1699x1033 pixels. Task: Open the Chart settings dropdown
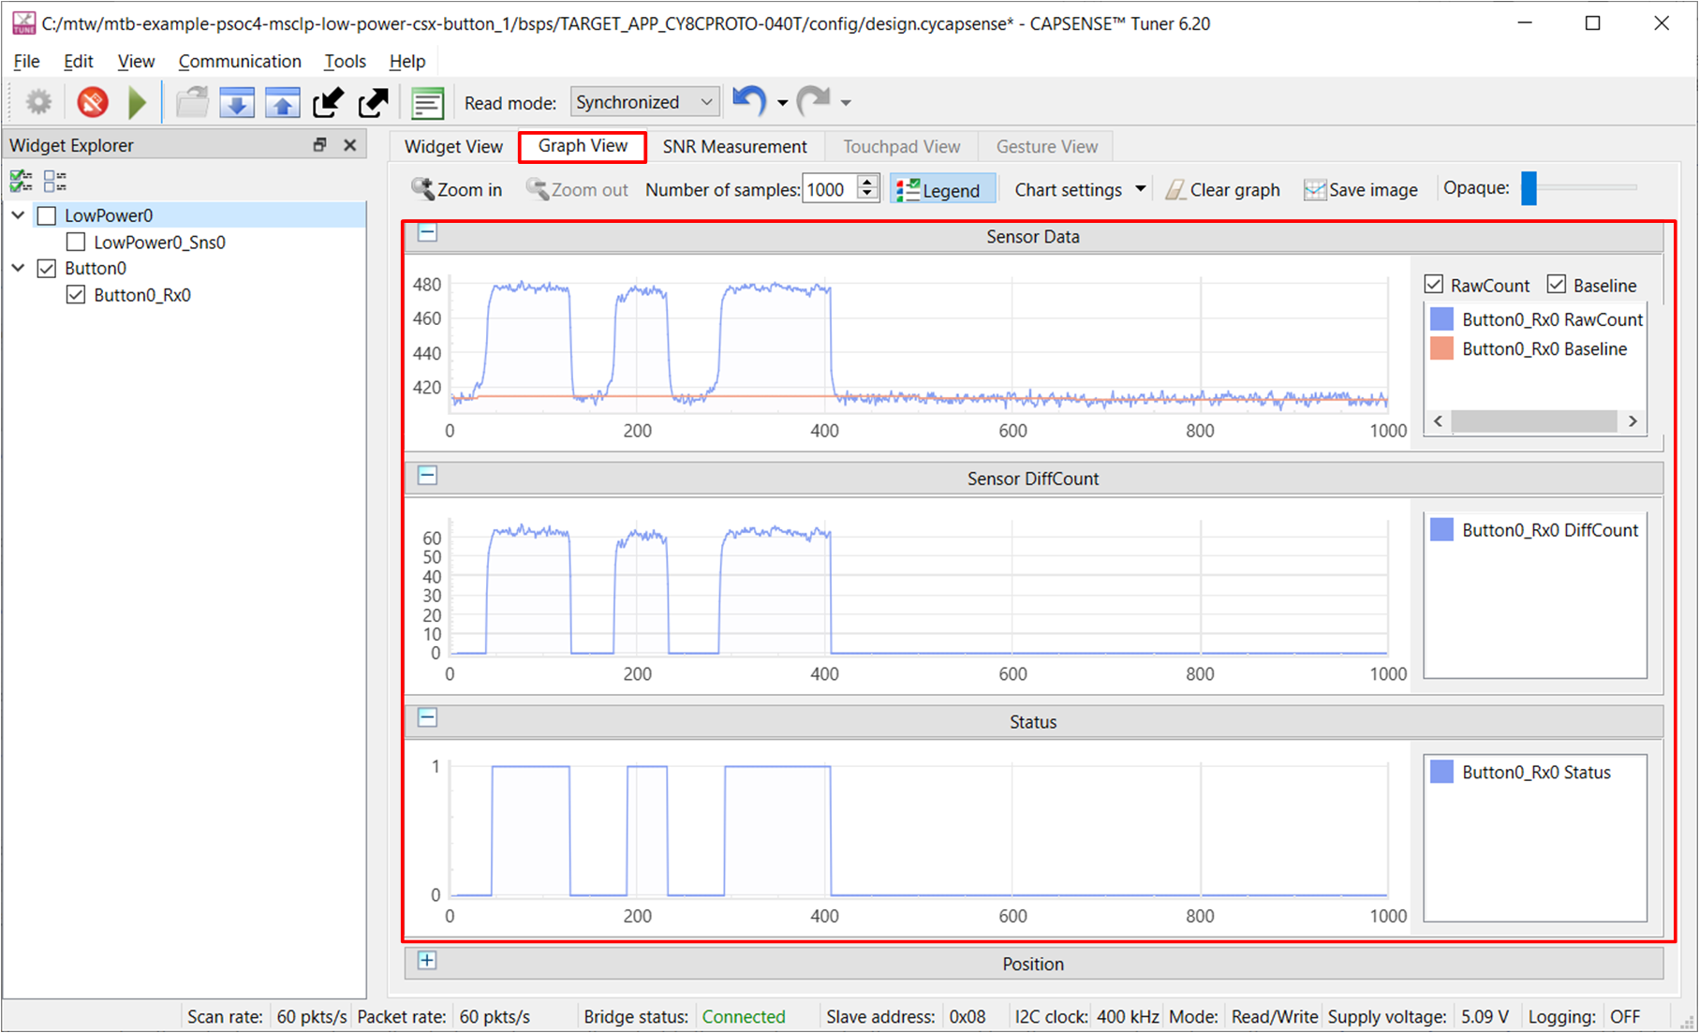coord(1081,190)
